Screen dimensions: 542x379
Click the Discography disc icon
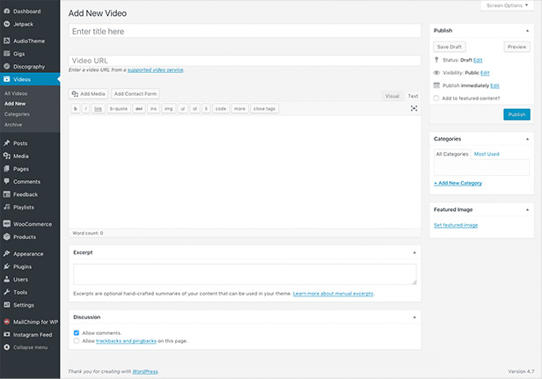(x=6, y=66)
